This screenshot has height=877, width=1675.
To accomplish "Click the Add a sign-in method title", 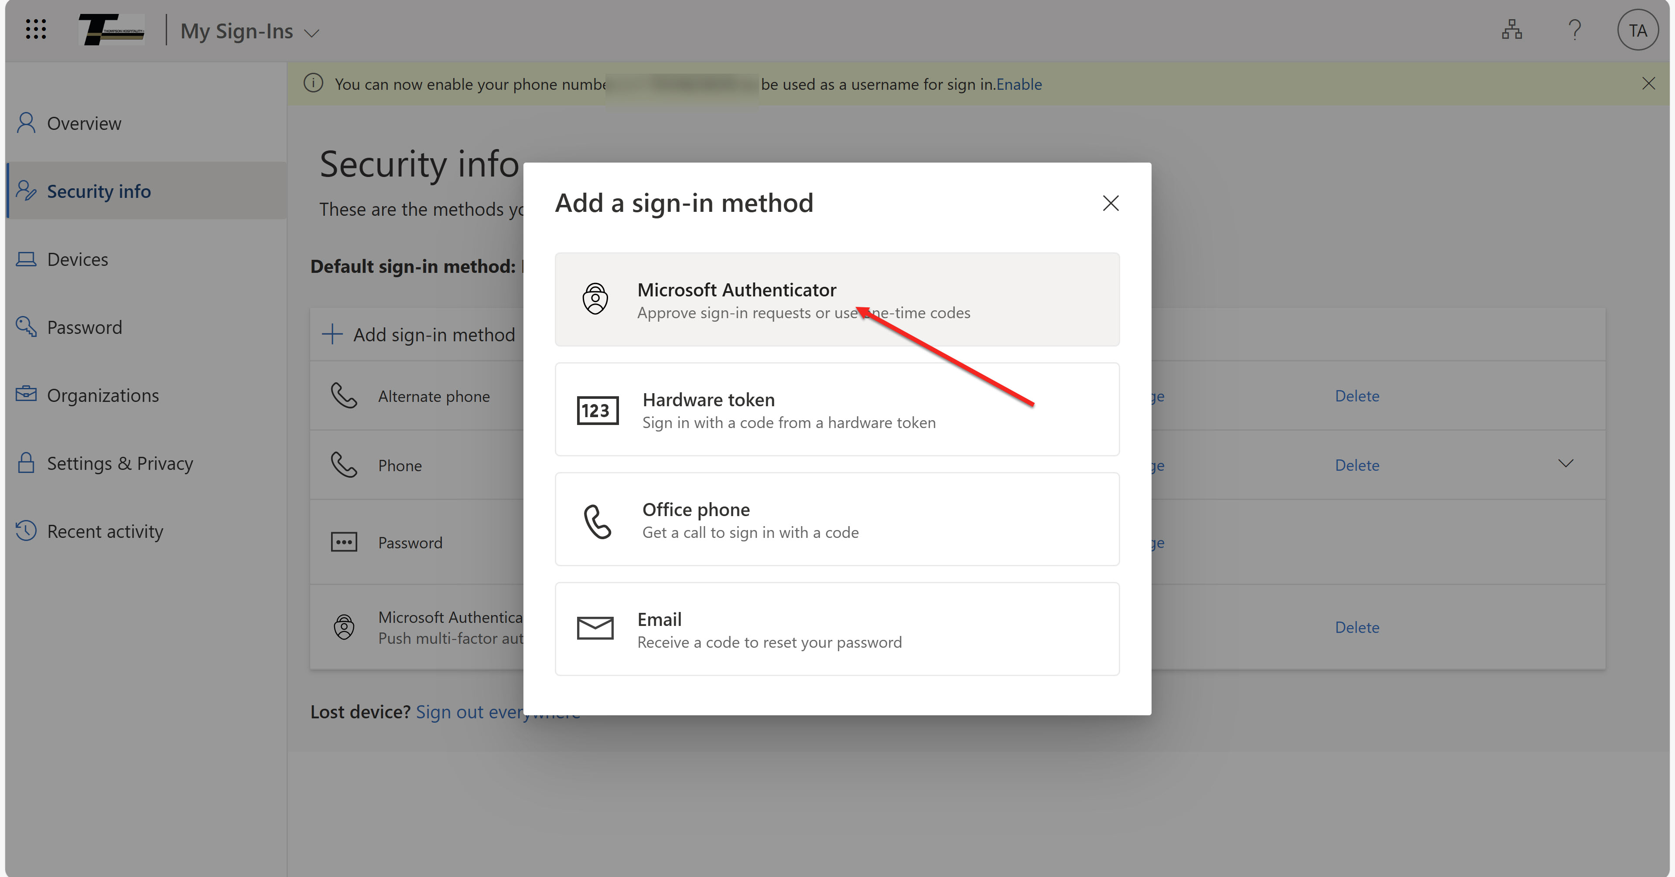I will 684,203.
